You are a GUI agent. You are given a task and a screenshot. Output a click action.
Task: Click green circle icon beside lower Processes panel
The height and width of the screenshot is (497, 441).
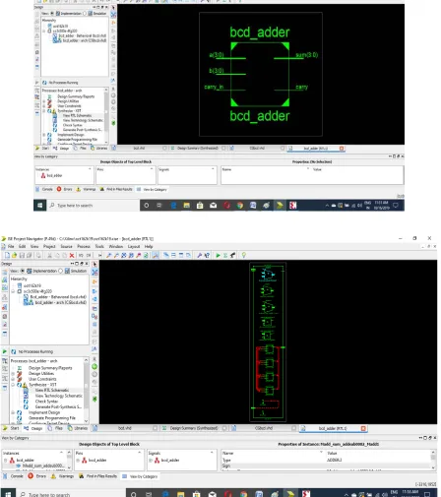[94, 366]
